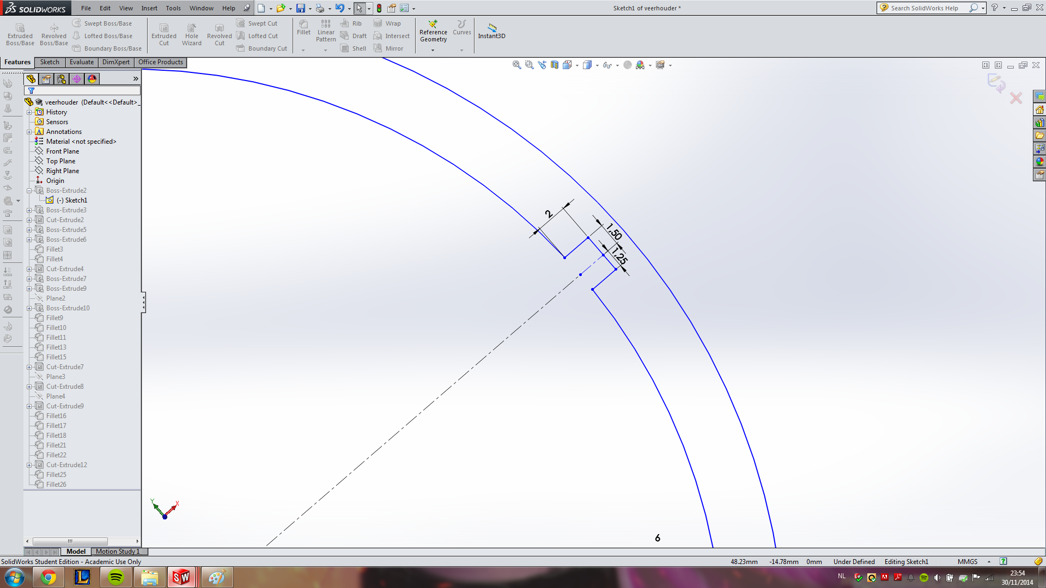Select the Model bottom tab
Viewport: 1046px width, 588px height.
[x=76, y=552]
